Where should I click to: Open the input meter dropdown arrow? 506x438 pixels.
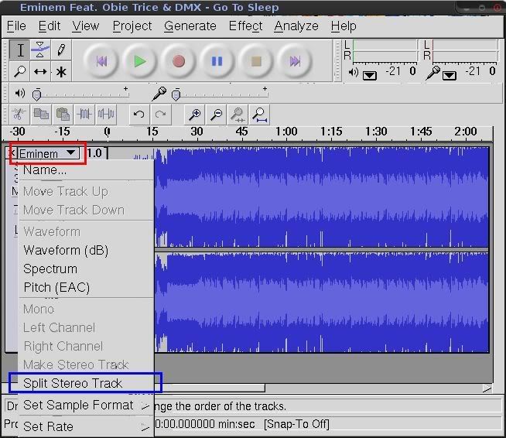click(450, 76)
